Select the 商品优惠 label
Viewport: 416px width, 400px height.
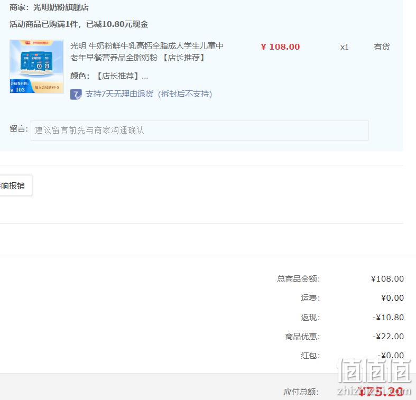tap(302, 337)
